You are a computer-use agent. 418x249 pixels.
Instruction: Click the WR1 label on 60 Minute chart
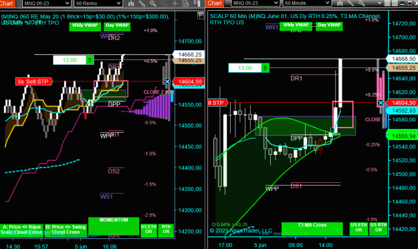coord(272,27)
